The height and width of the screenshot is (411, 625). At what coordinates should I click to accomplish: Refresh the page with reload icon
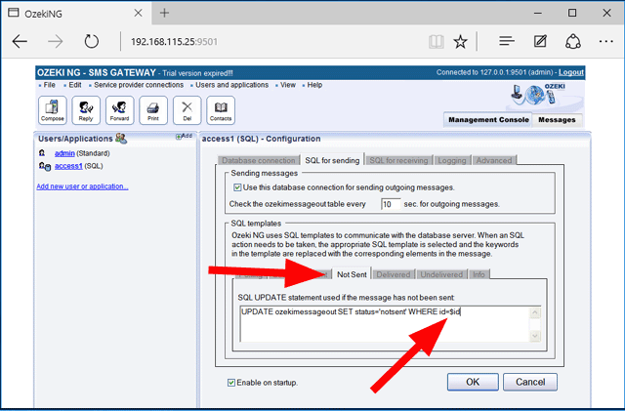pyautogui.click(x=91, y=41)
